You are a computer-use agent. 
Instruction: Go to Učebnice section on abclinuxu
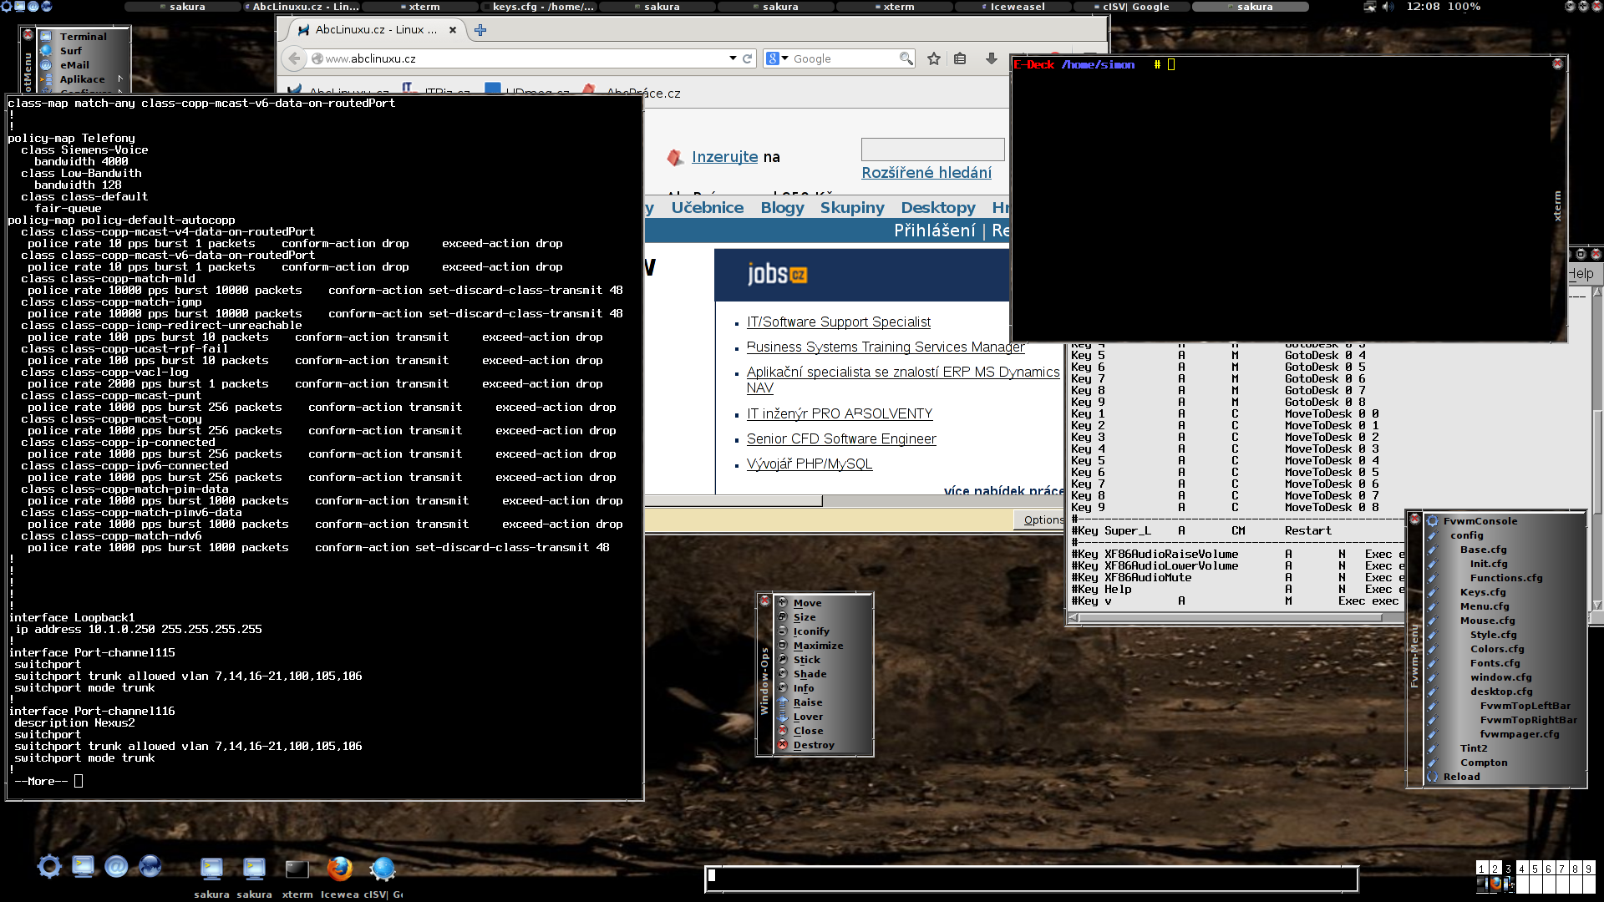(x=707, y=208)
